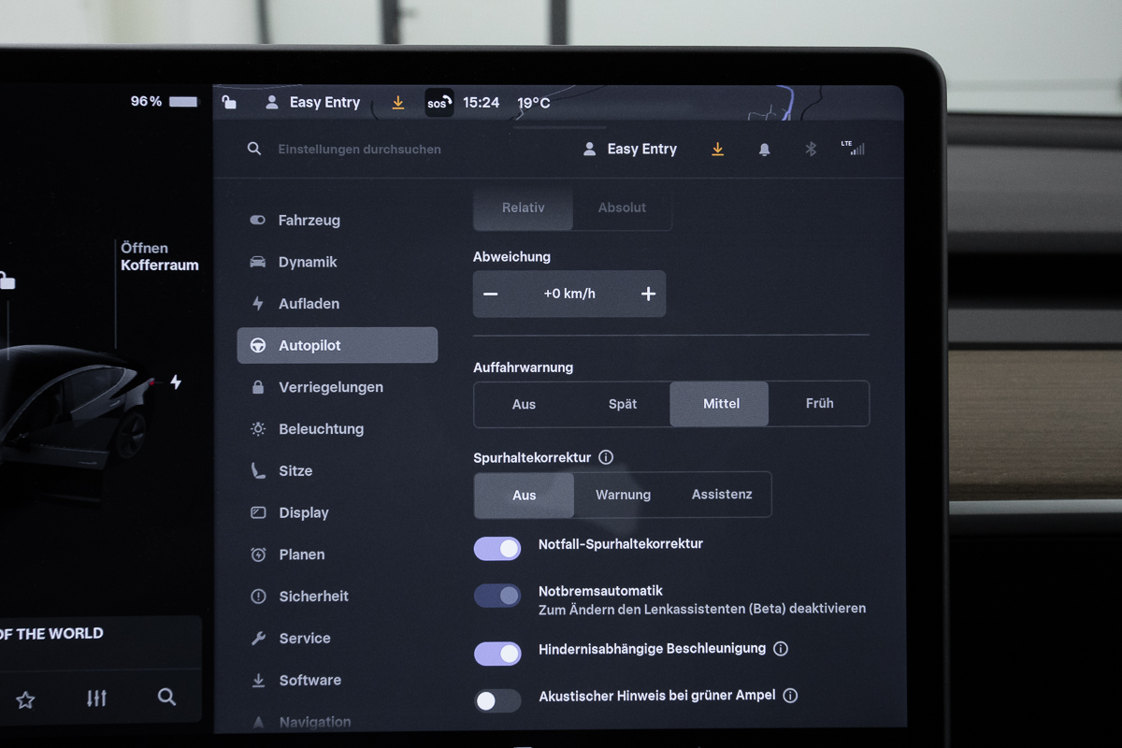Click the search field Einstellungen durchsuchen

pos(359,149)
